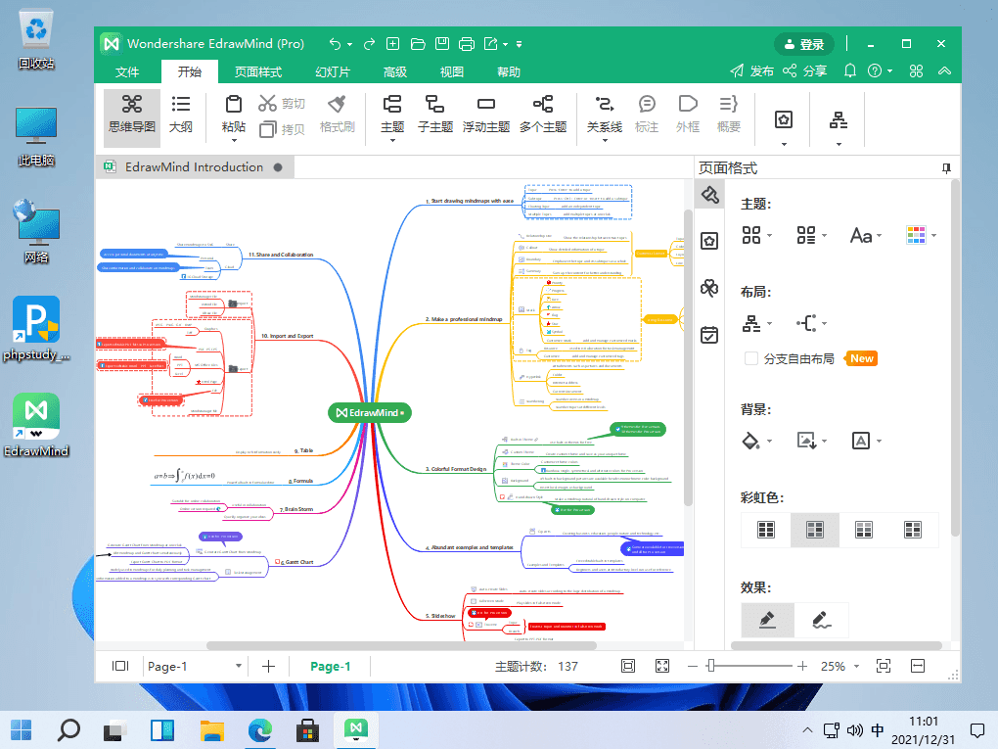Click 分享 share button
Image resolution: width=998 pixels, height=749 pixels.
(x=805, y=70)
